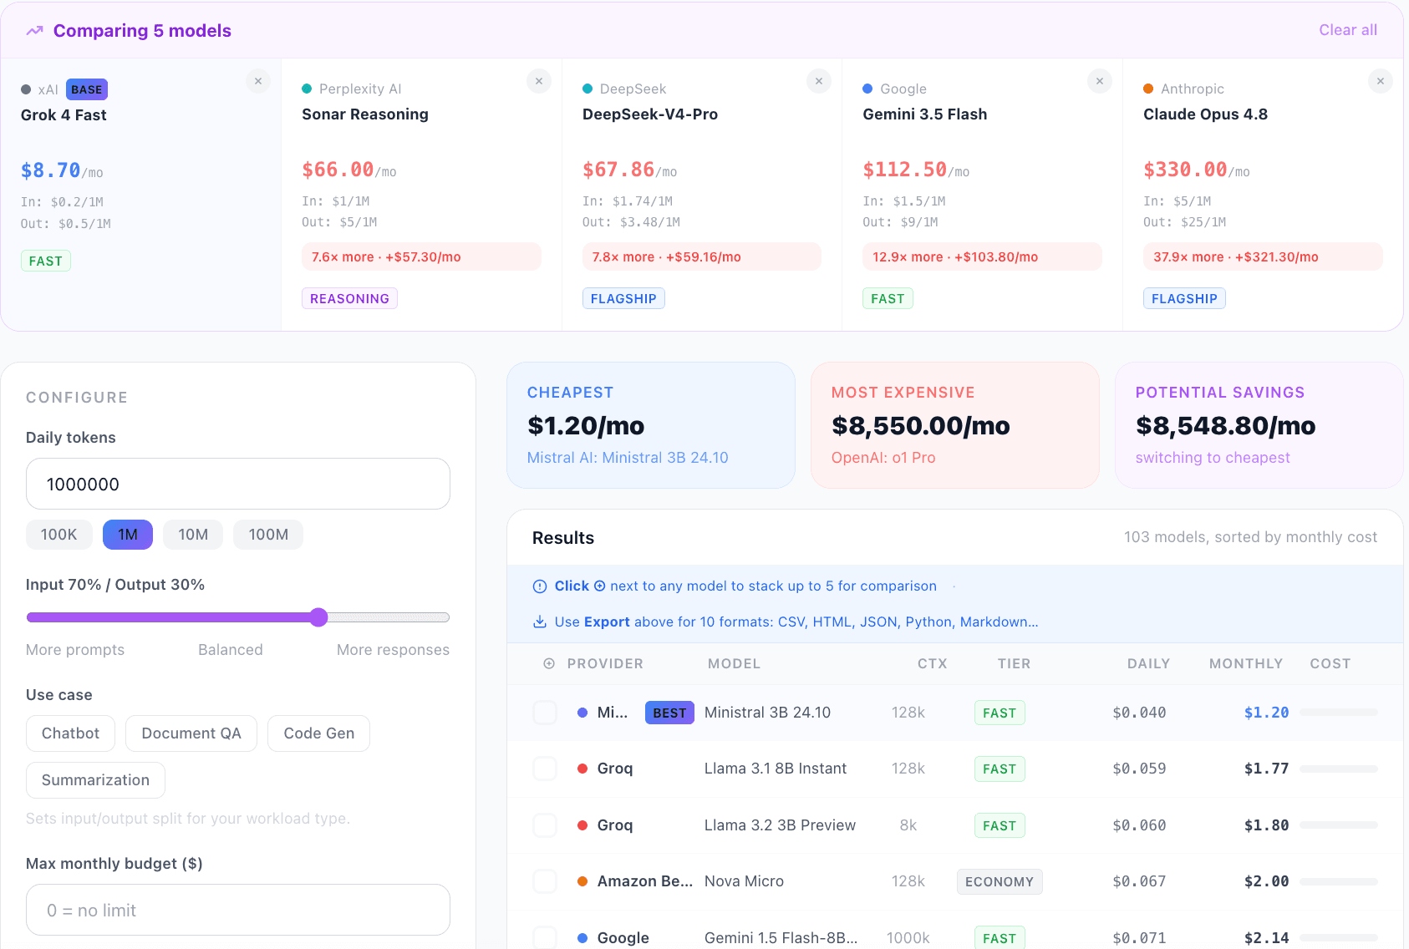Click the REASONING tag on Sonar Reasoning card

(x=349, y=298)
